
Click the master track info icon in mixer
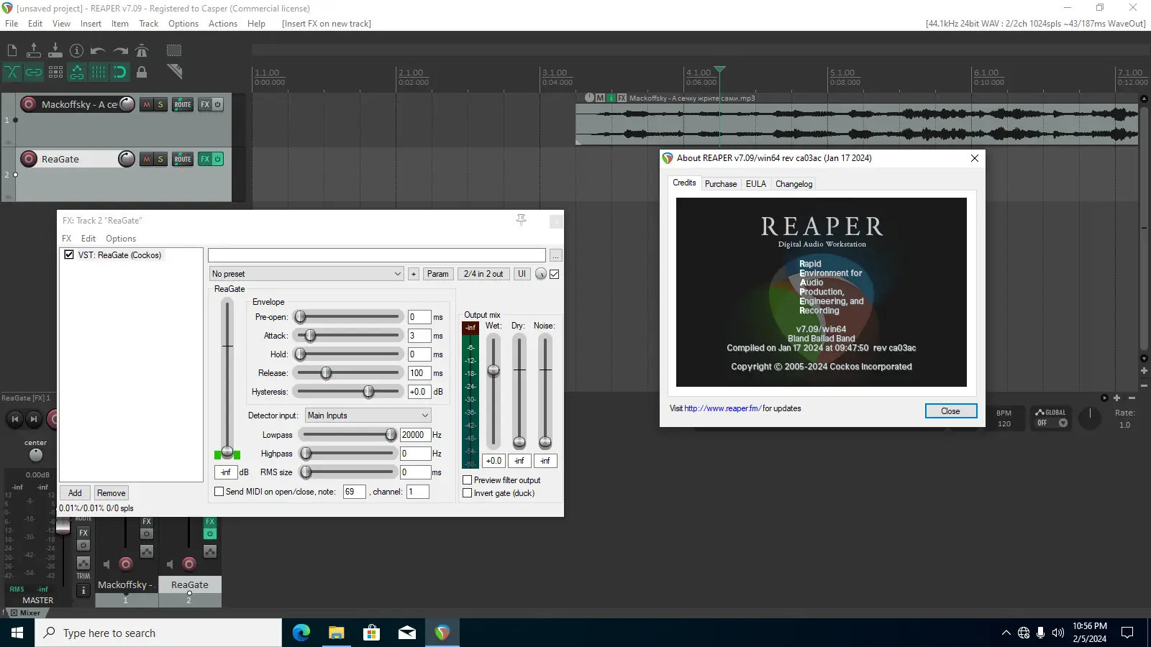83,590
